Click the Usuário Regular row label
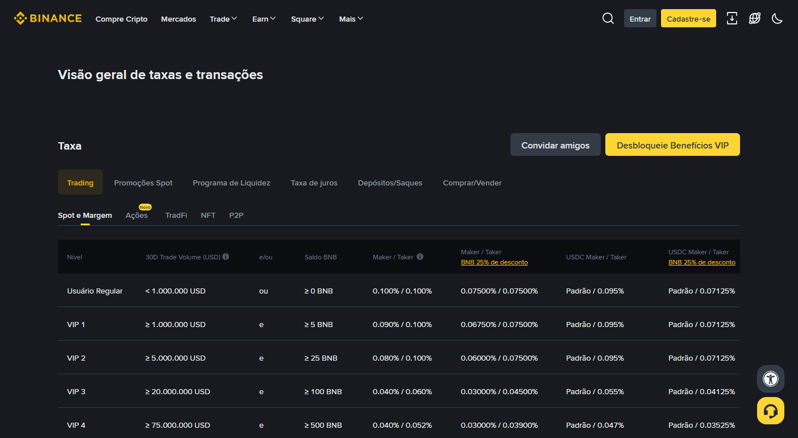This screenshot has width=798, height=438. [95, 291]
